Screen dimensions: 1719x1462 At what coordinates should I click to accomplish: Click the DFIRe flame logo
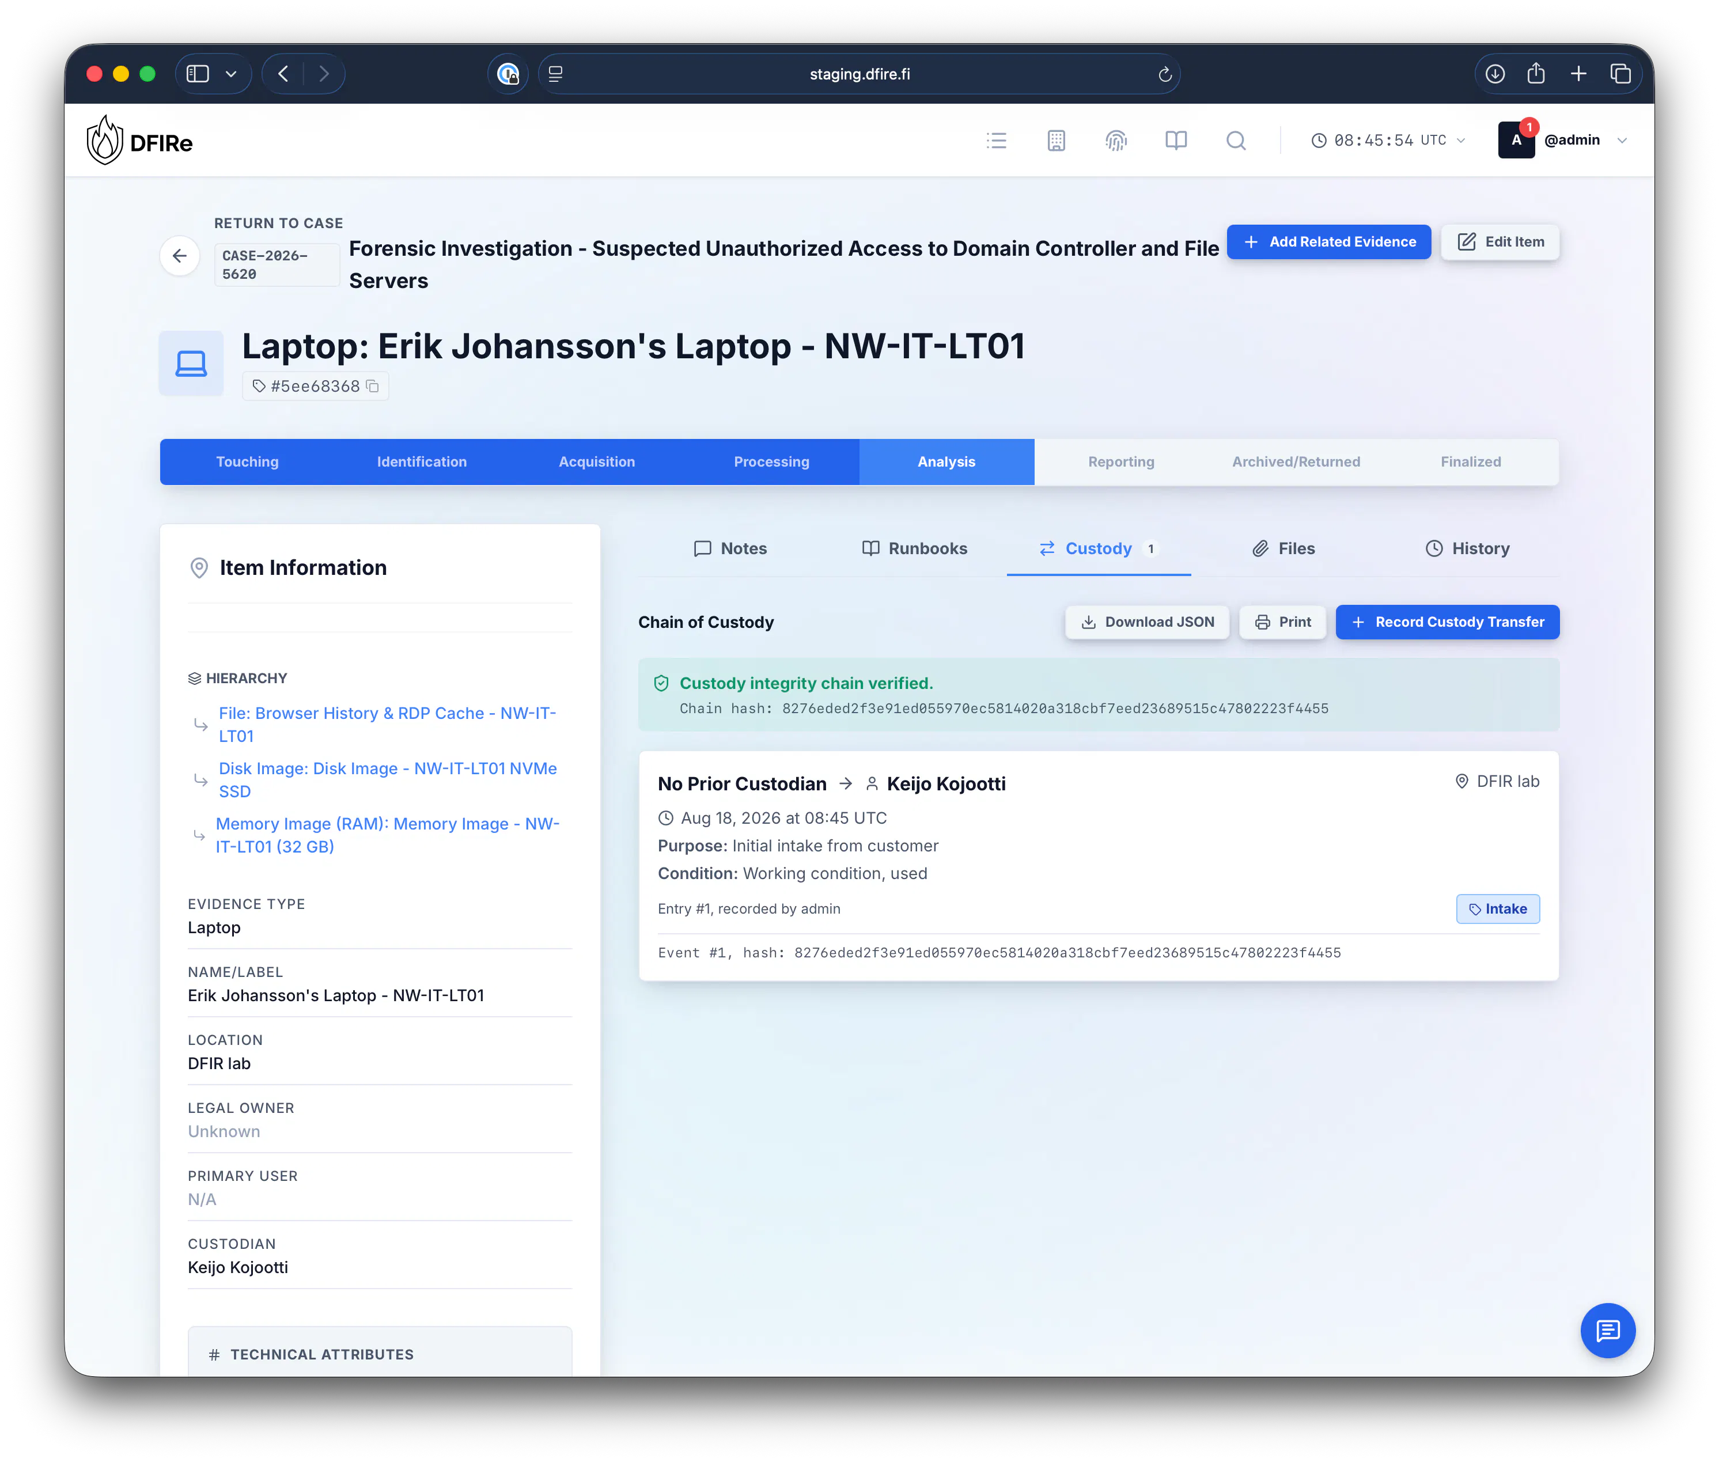click(104, 140)
